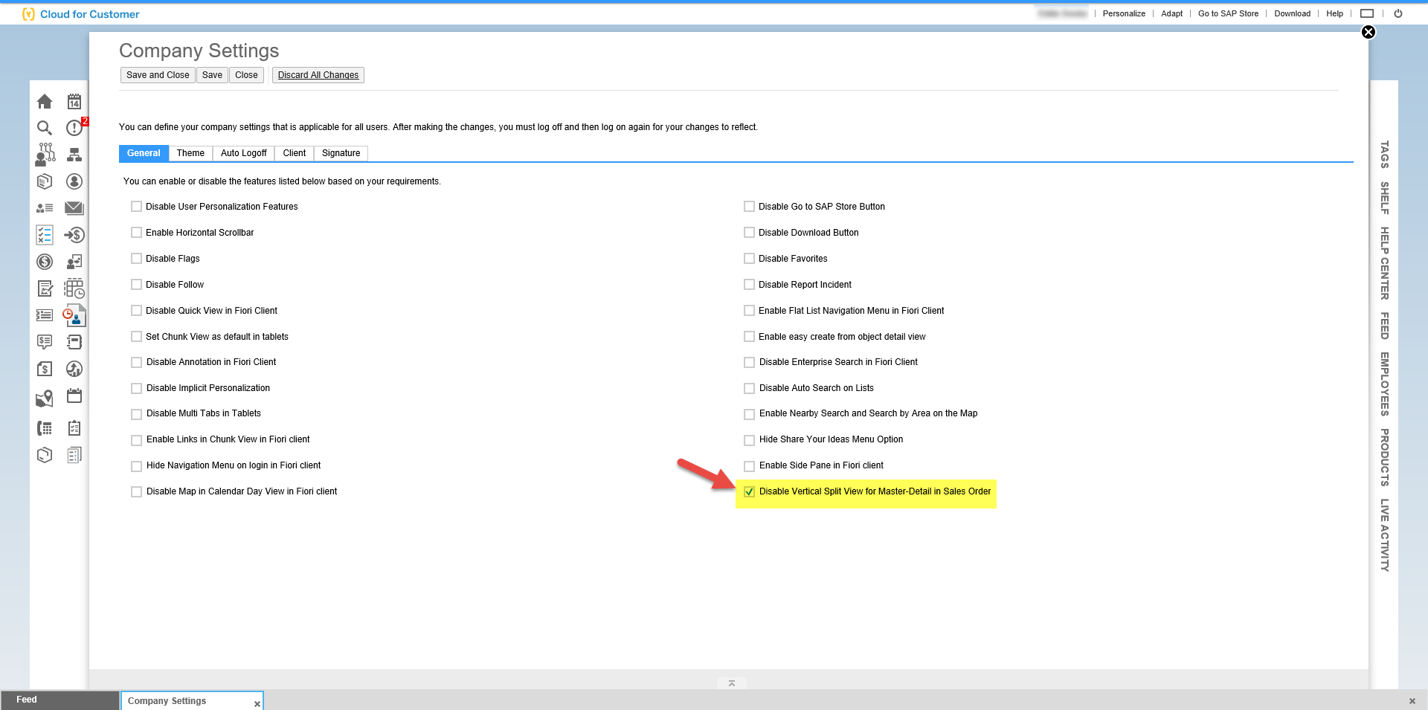Open the Signature tab

coord(341,153)
